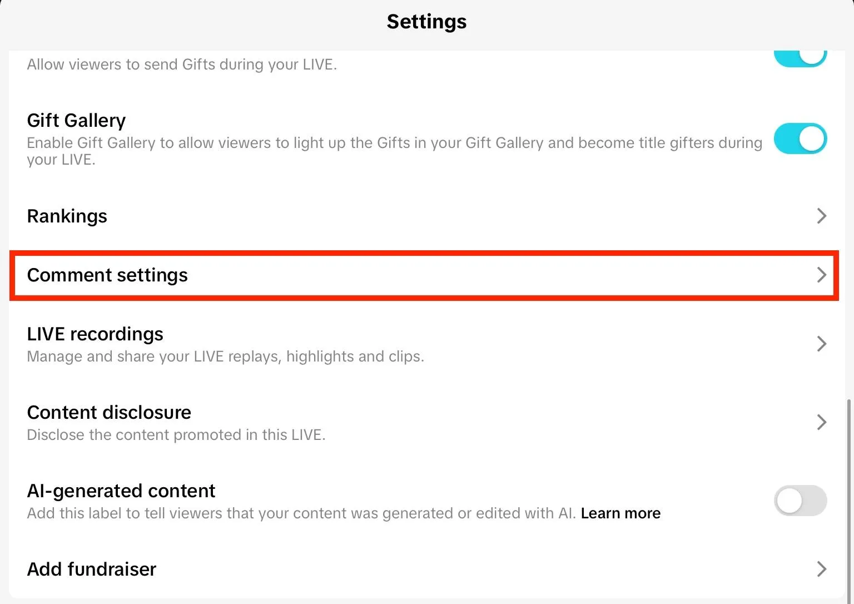The image size is (854, 604).
Task: Choose the Content disclosure heading
Action: click(109, 413)
